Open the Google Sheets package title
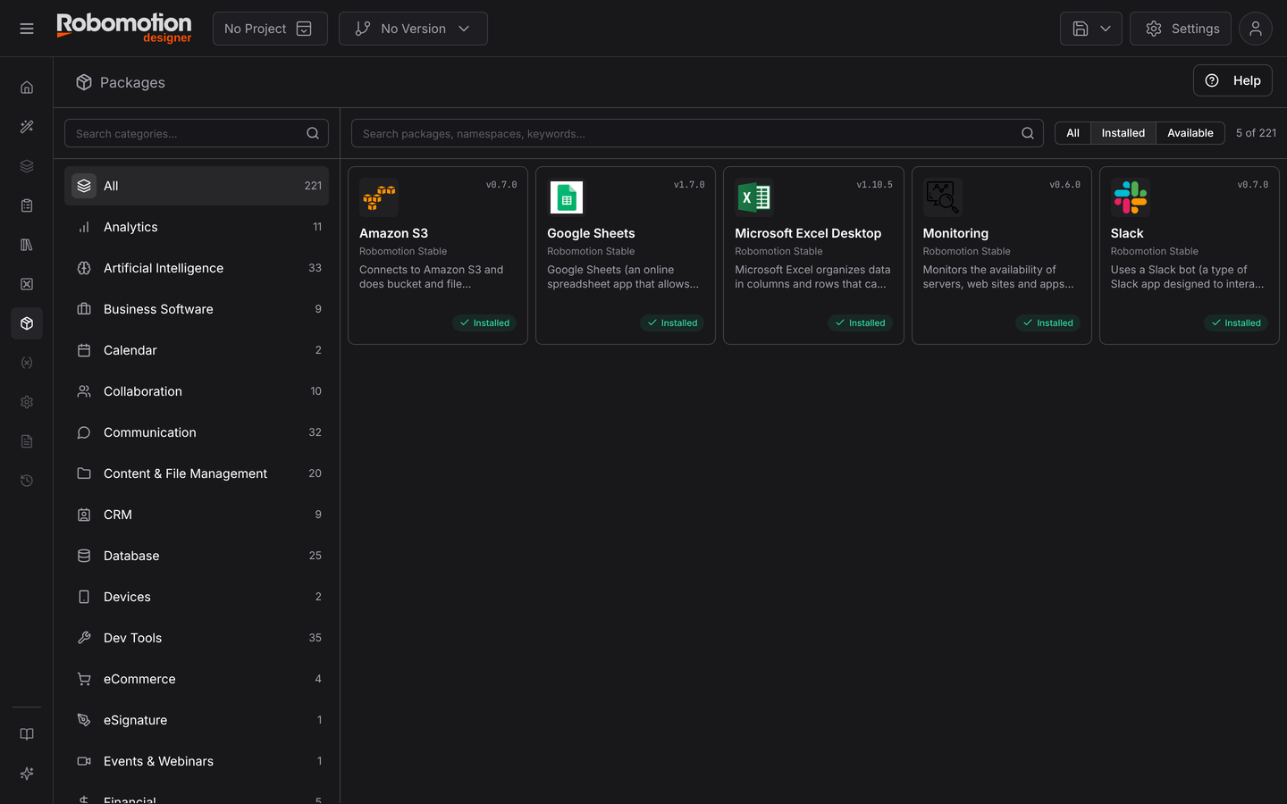The height and width of the screenshot is (804, 1287). click(x=591, y=233)
